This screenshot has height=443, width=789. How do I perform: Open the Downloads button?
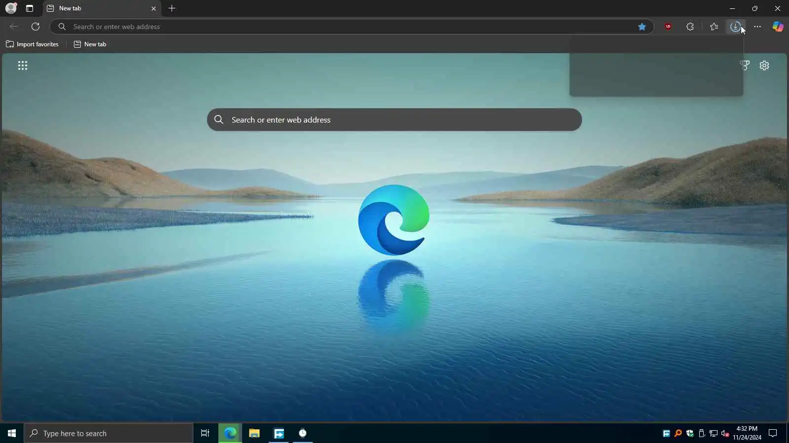pyautogui.click(x=735, y=27)
